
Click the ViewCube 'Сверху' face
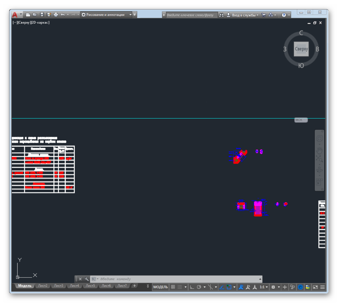click(301, 49)
